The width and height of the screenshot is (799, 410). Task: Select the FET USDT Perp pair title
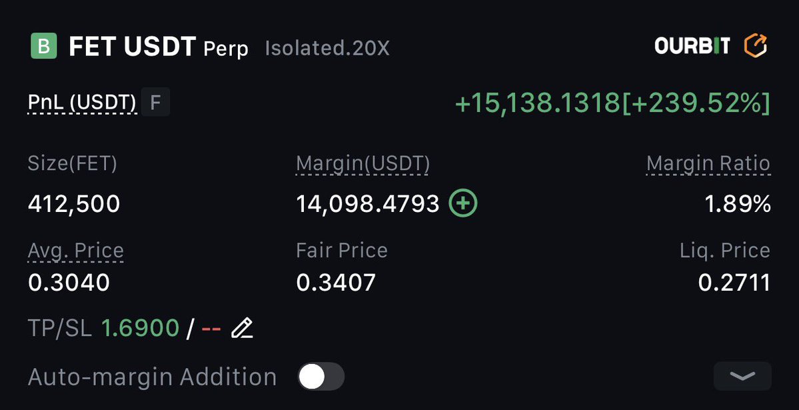coord(159,47)
